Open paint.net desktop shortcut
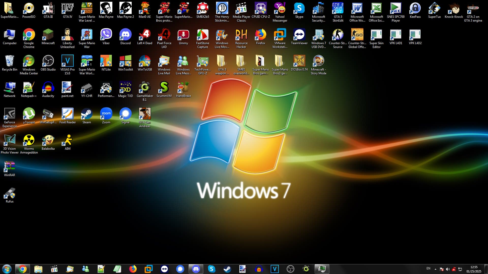The image size is (488, 274). [x=67, y=90]
